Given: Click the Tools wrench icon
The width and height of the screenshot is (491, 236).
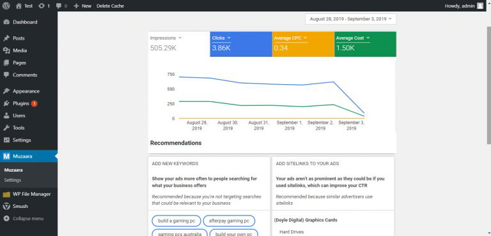Looking at the screenshot, I should 6,128.
